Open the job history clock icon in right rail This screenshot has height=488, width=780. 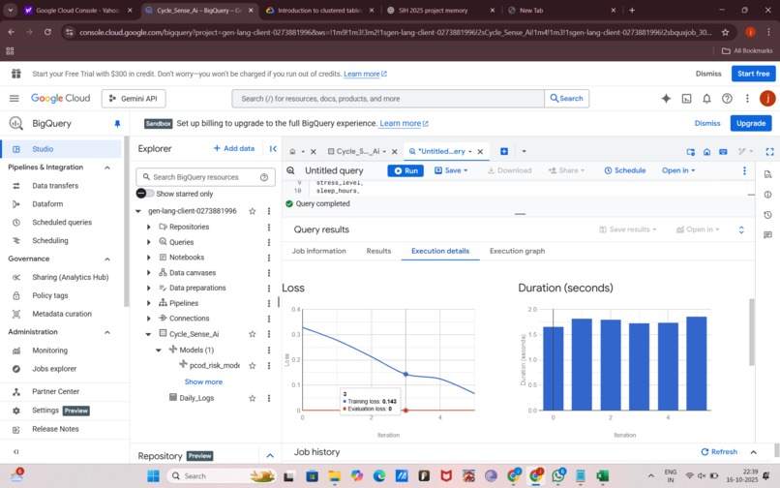pos(767,215)
